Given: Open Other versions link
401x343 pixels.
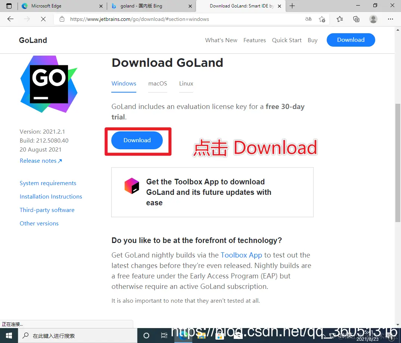Looking at the screenshot, I should tap(39, 224).
